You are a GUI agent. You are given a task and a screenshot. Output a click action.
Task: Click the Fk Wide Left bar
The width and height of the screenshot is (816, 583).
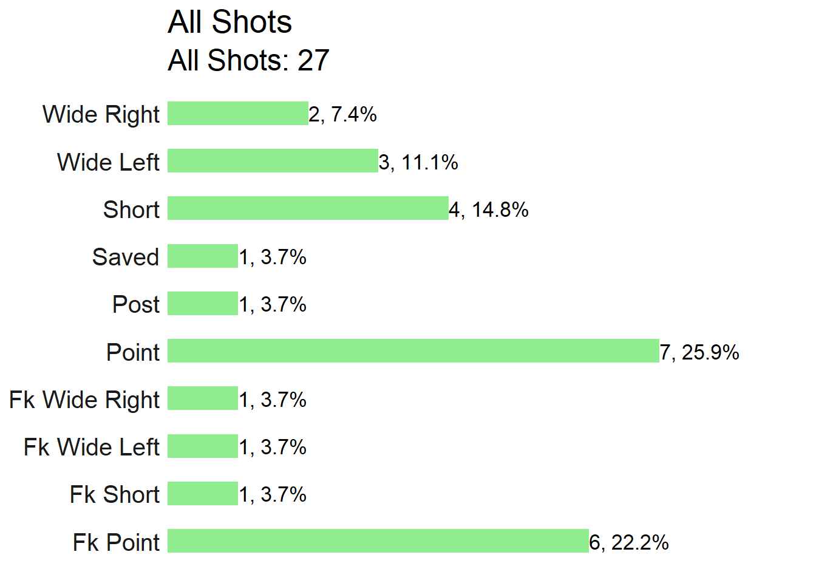point(203,446)
